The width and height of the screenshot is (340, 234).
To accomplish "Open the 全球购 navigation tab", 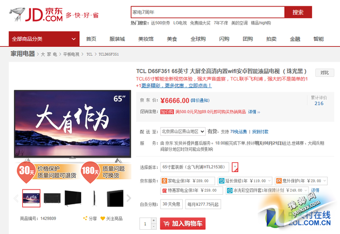I will (197, 39).
